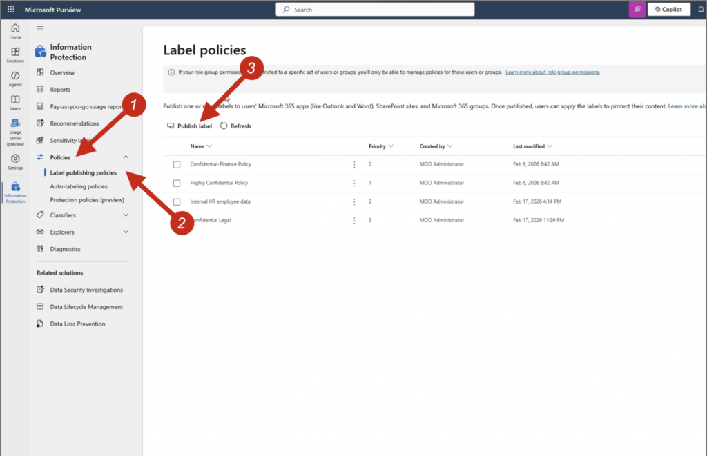Click the purple feedback icon in header
The image size is (707, 456).
click(x=637, y=9)
